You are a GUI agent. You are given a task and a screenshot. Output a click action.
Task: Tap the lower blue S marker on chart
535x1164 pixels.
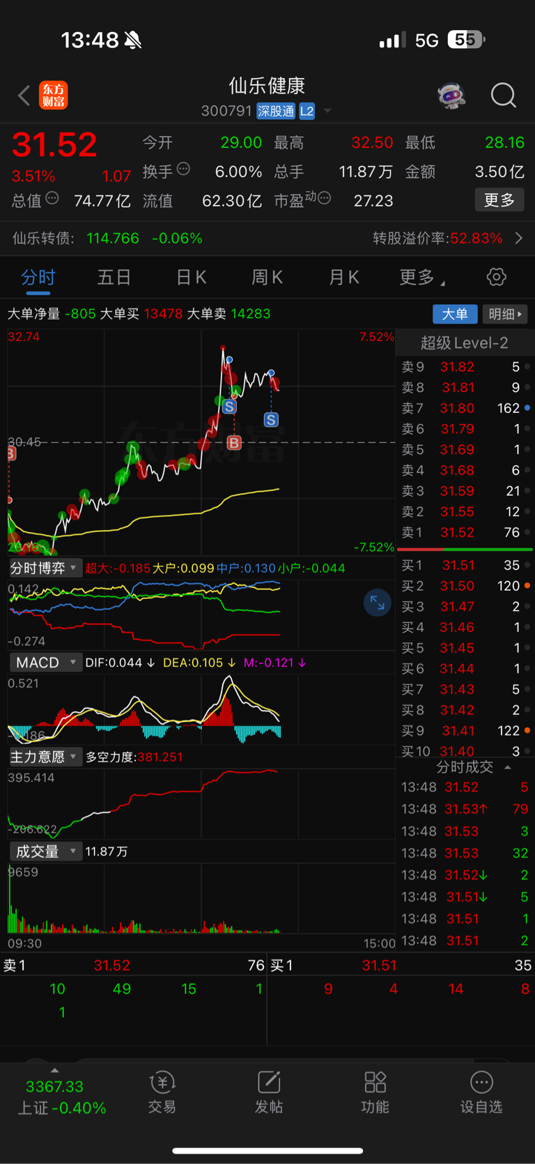click(x=271, y=419)
